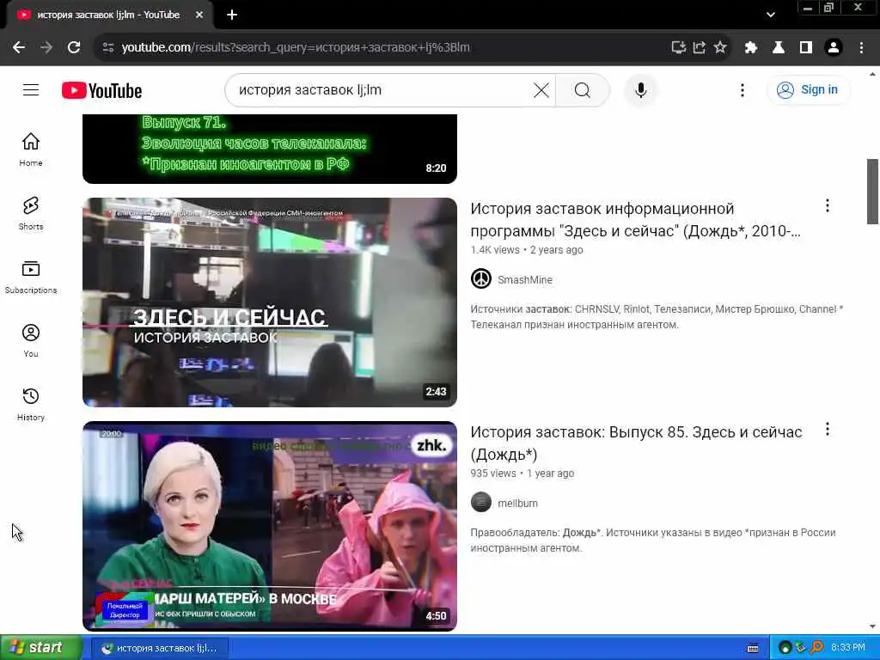
Task: Open Home in the sidebar
Action: point(31,150)
